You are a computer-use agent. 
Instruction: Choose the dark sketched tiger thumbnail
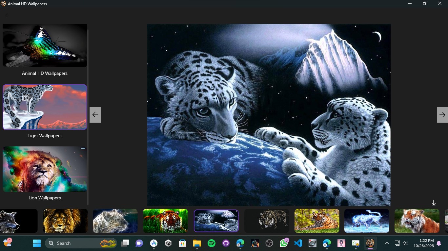pos(267,221)
